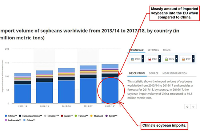Toggle Thailand series in the legend
Image resolution: width=200 pixels, height=134 pixels.
97,116
